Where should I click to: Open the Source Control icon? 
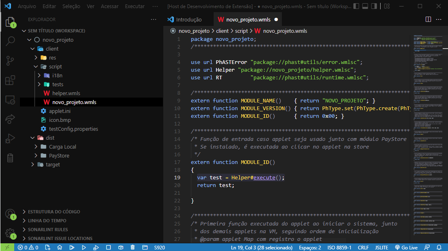pos(10,60)
